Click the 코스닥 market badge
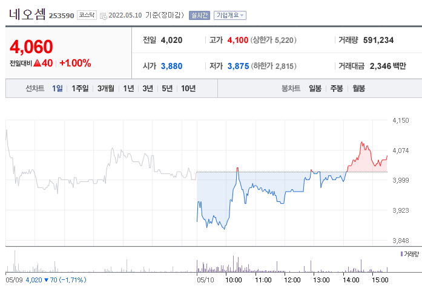The height and width of the screenshot is (292, 422). (x=87, y=15)
